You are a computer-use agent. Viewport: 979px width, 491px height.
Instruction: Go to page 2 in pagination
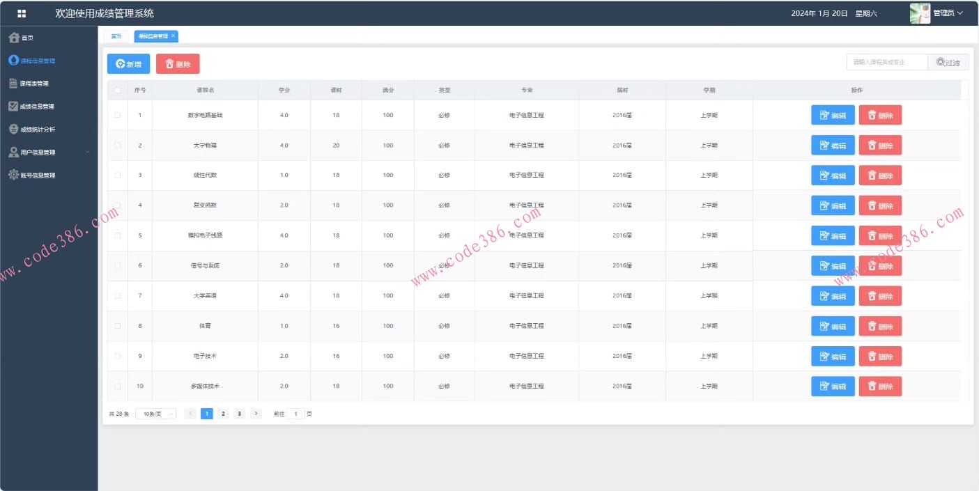[223, 414]
